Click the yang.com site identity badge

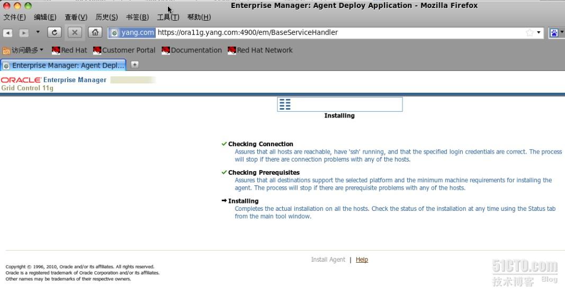pos(132,32)
